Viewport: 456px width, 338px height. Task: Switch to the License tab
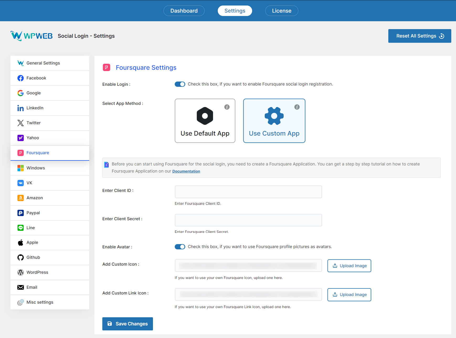(x=282, y=11)
